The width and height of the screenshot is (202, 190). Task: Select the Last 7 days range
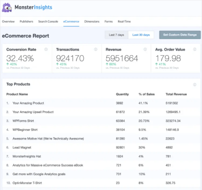[116, 35]
